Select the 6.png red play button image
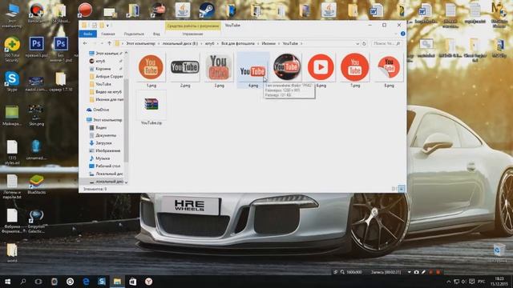This screenshot has height=288, width=513. 321,67
